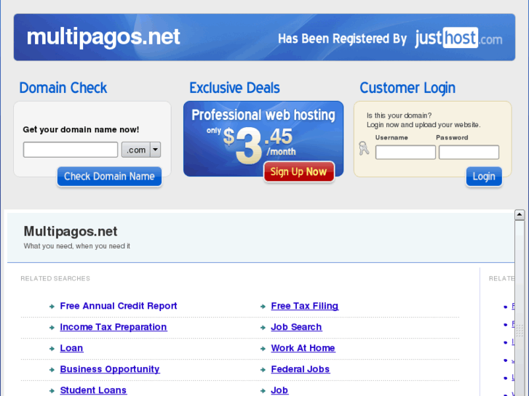Focus the domain name text field
The image size is (529, 396).
point(71,150)
